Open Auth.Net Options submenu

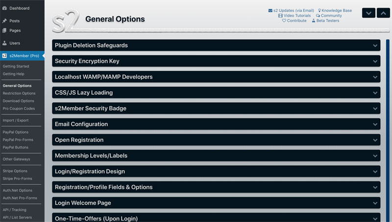tap(18, 190)
